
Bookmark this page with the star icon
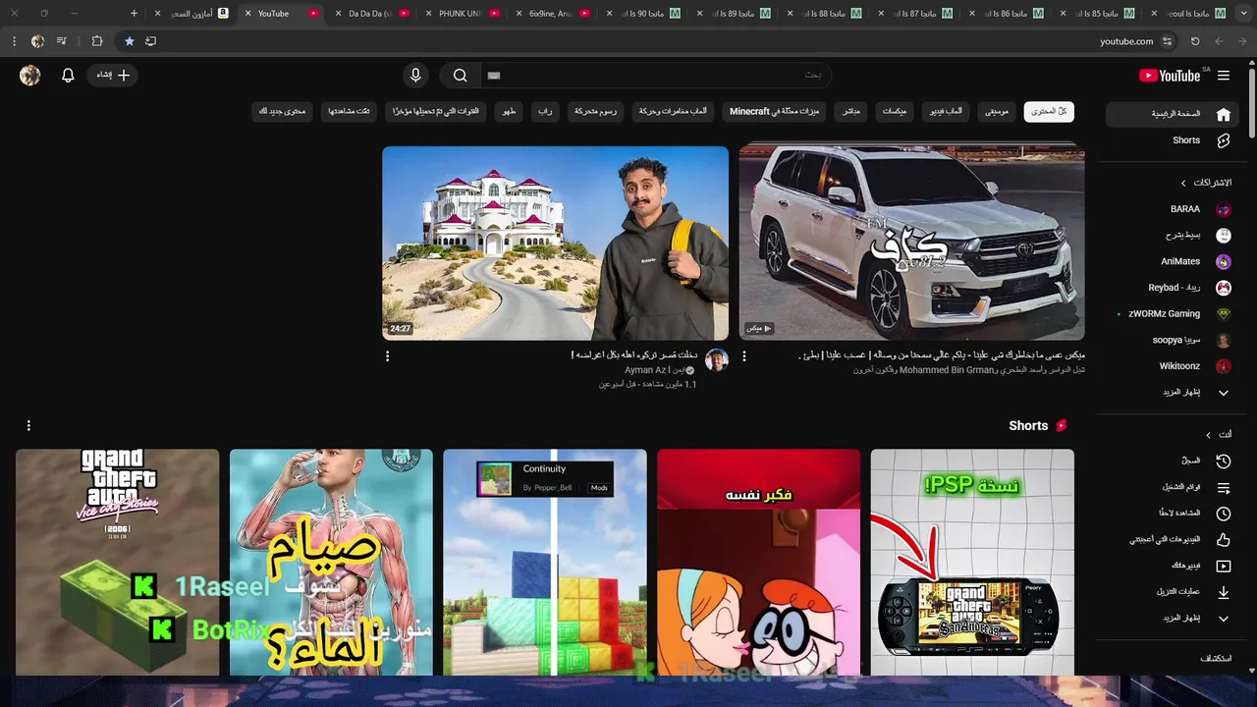pos(129,41)
